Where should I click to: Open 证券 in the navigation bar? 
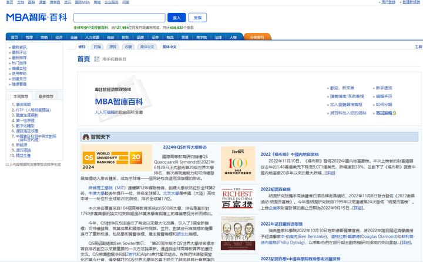coord(155,37)
